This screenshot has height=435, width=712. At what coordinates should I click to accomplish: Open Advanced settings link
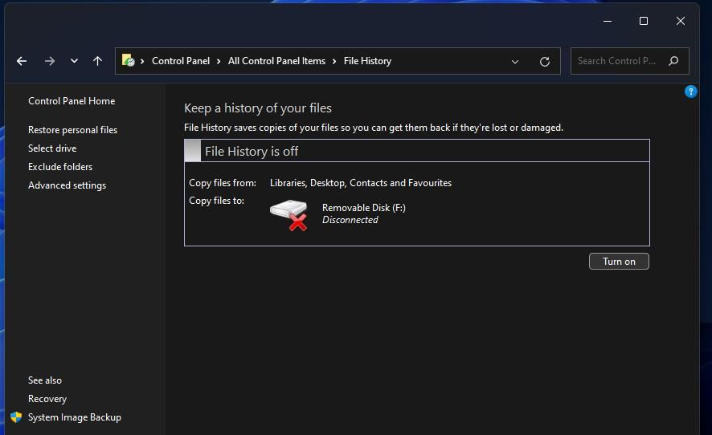click(68, 185)
